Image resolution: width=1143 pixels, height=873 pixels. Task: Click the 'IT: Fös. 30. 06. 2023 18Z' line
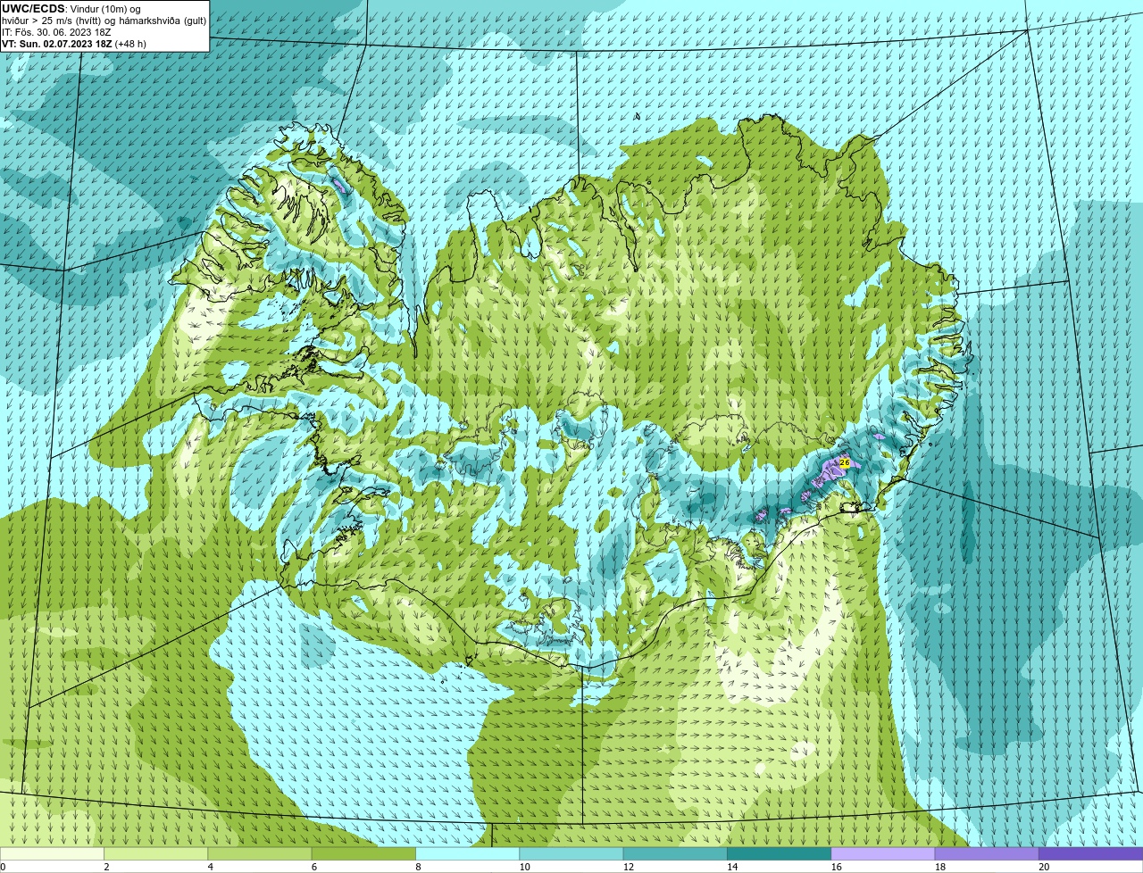pos(55,32)
